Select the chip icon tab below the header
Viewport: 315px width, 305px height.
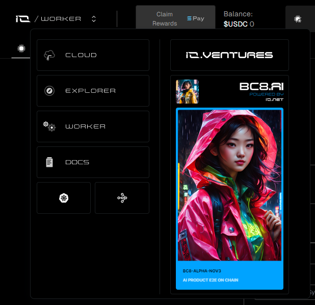point(21,48)
